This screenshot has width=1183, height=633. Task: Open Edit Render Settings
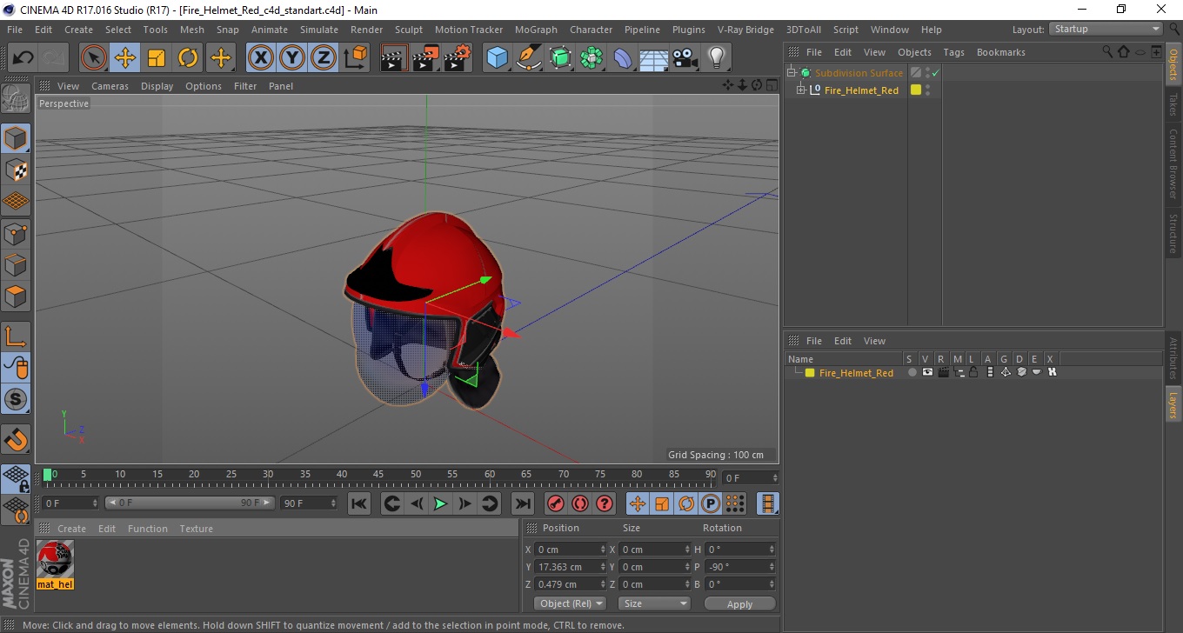tap(458, 58)
